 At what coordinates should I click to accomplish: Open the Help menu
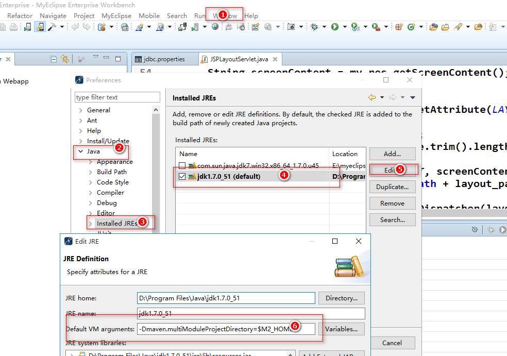(251, 15)
